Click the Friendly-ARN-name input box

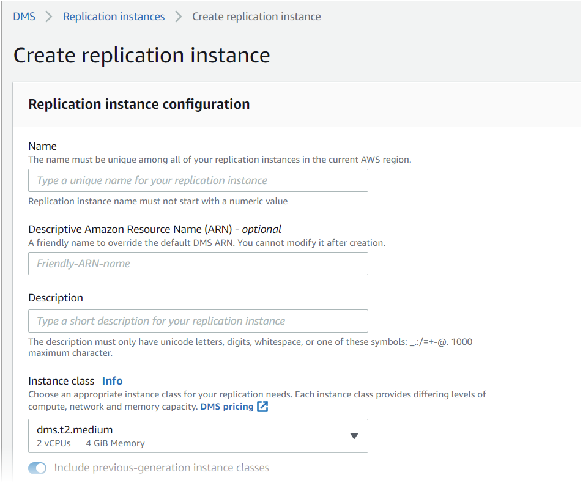point(198,264)
